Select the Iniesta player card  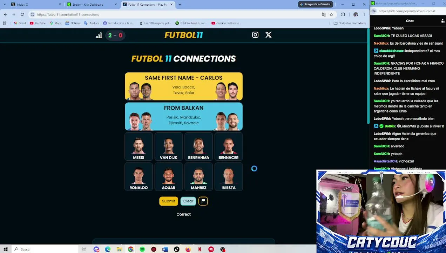(229, 177)
